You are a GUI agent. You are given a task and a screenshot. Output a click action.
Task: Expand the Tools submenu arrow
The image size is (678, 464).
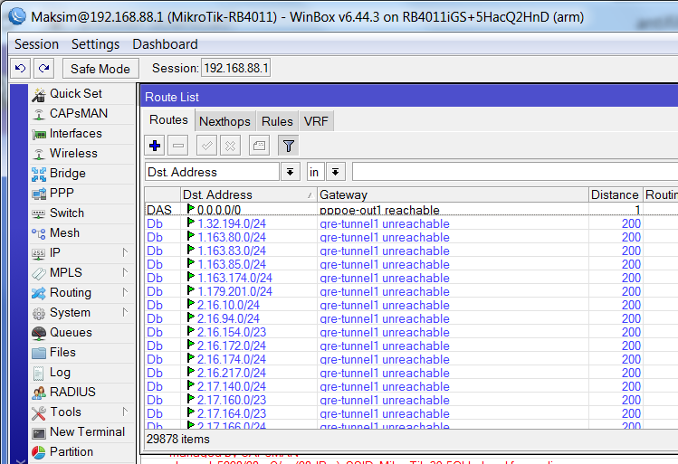[125, 412]
